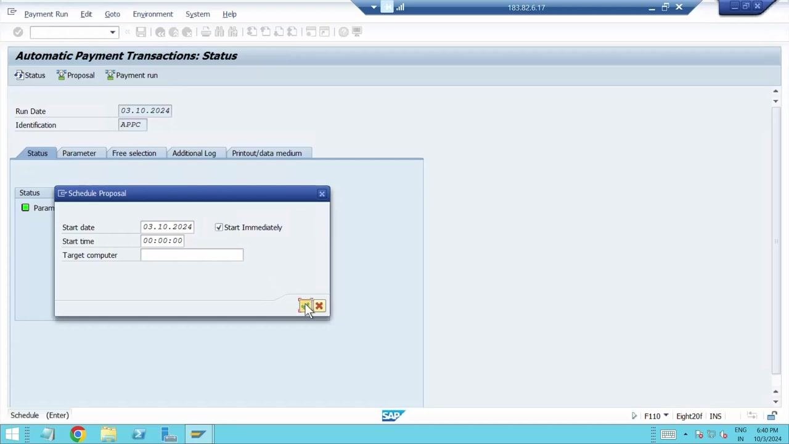
Task: Show hidden tray icons arrow
Action: coord(685,435)
